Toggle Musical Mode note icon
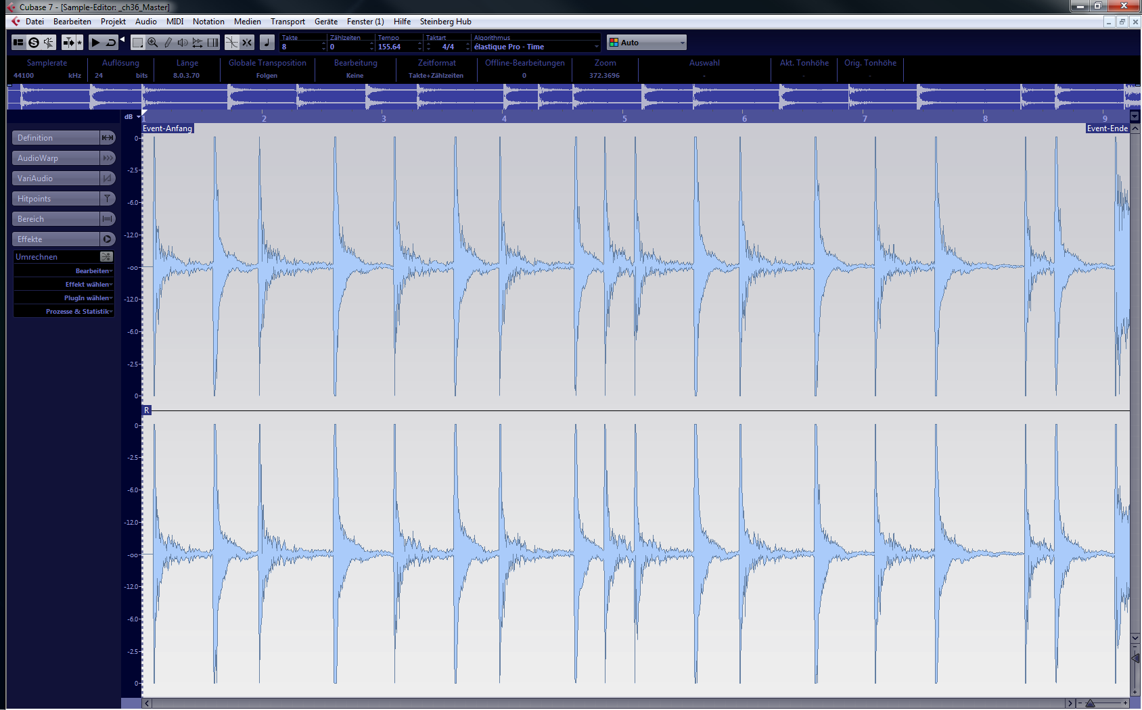 [x=267, y=43]
